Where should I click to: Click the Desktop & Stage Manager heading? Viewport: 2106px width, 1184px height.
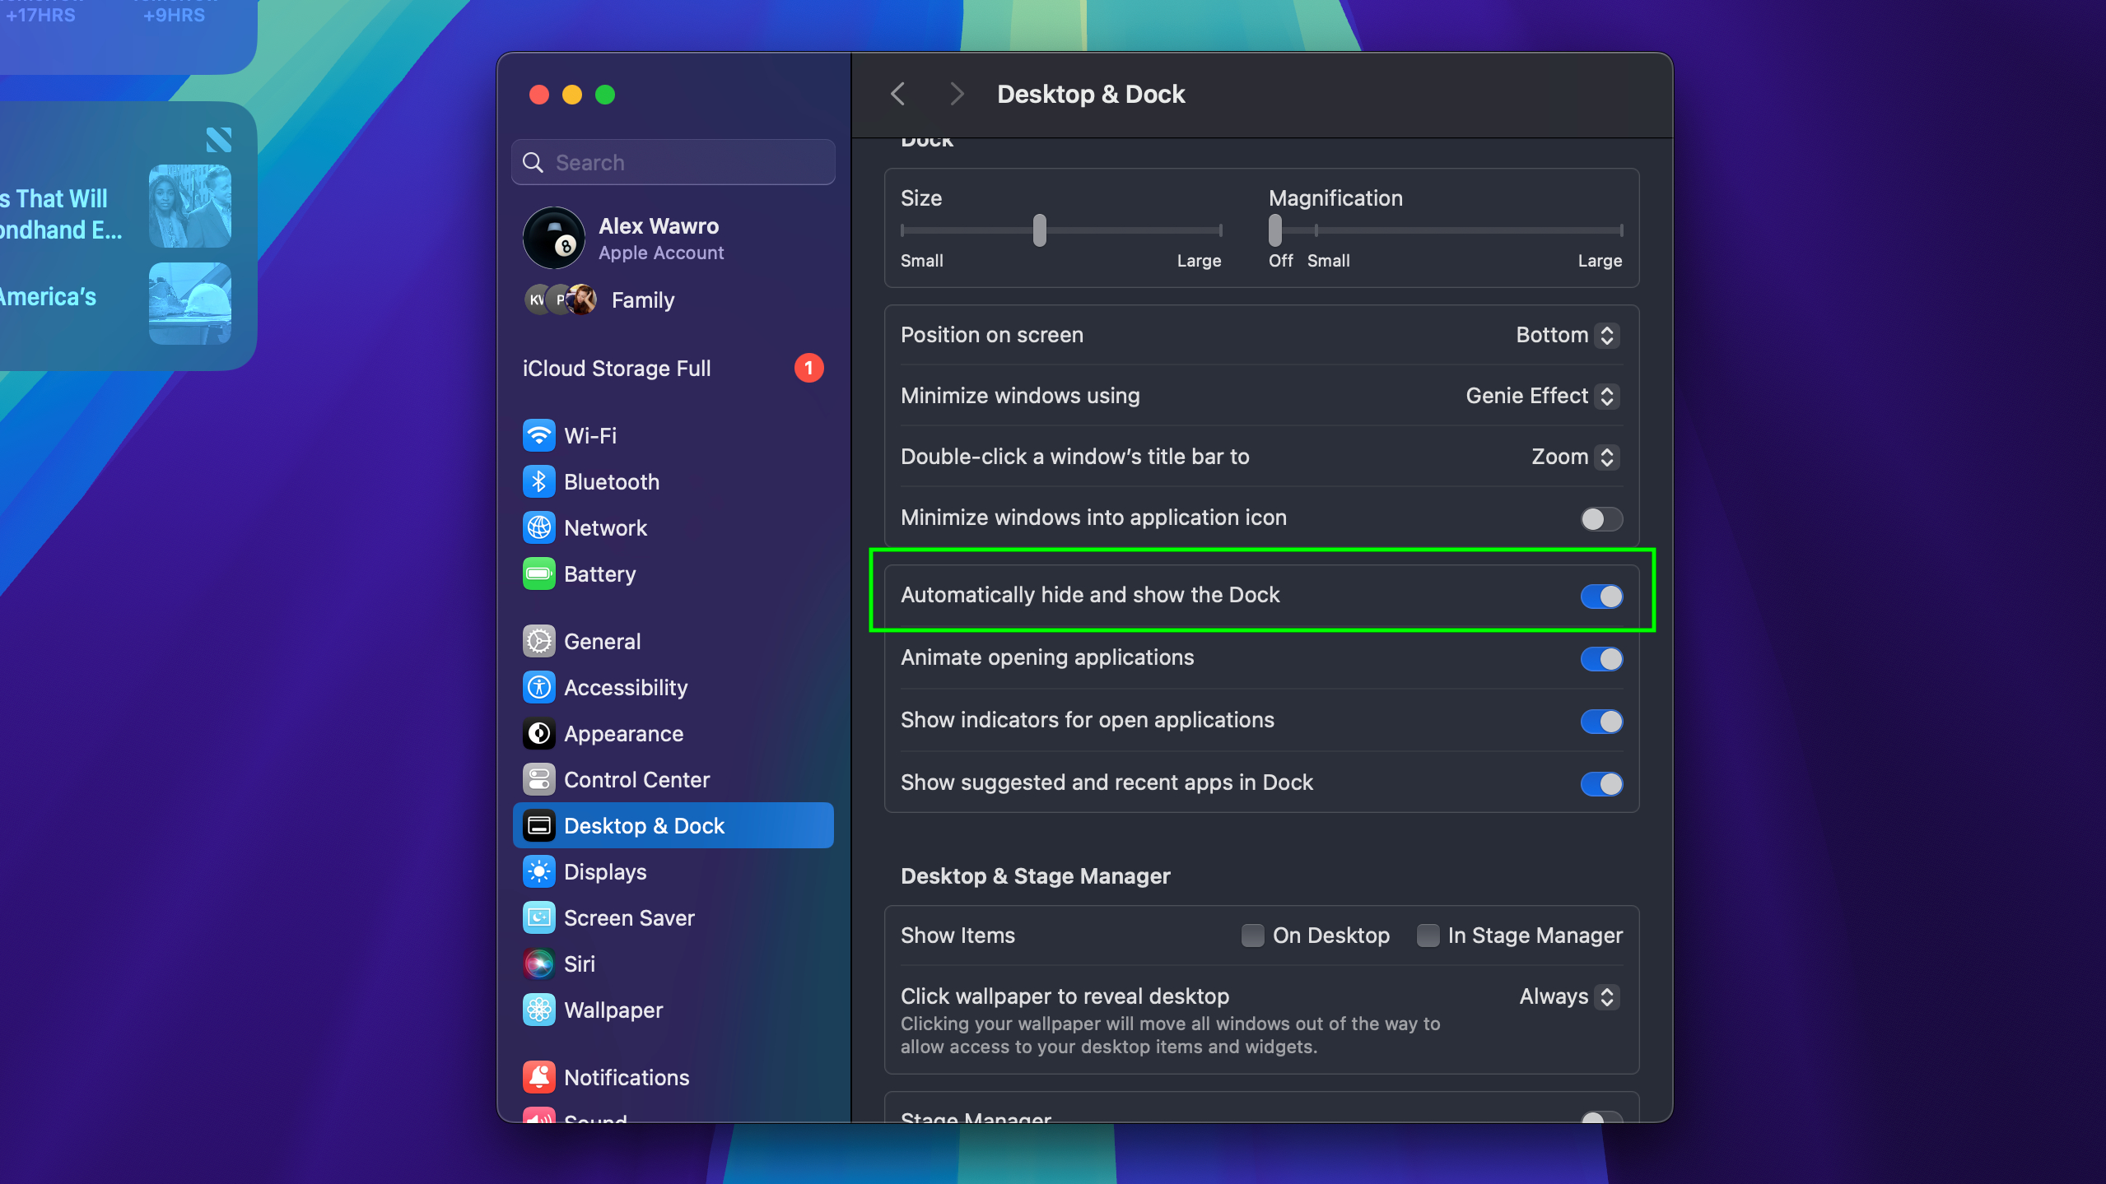click(1035, 876)
